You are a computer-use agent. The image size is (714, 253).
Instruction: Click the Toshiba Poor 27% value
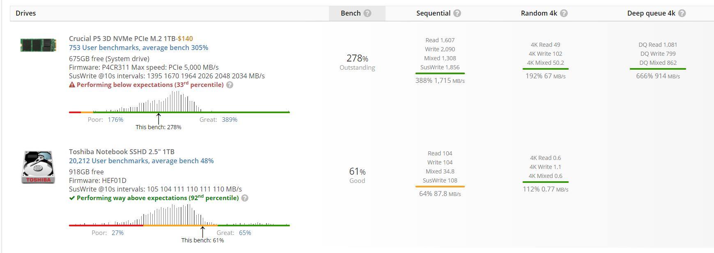click(x=117, y=233)
